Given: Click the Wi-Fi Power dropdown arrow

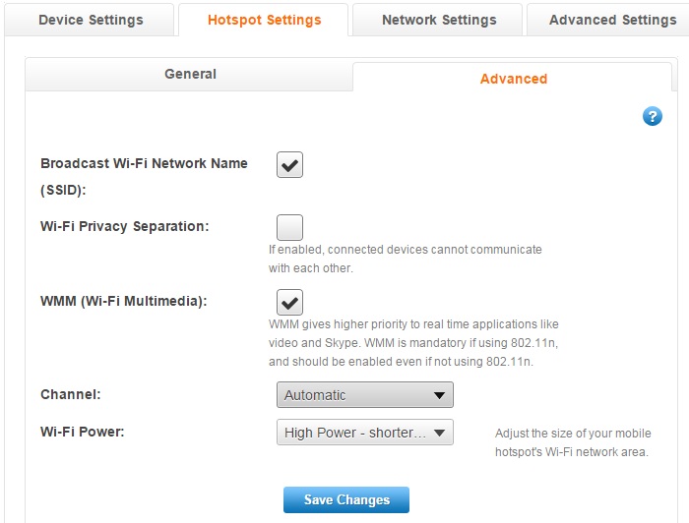Looking at the screenshot, I should (440, 433).
